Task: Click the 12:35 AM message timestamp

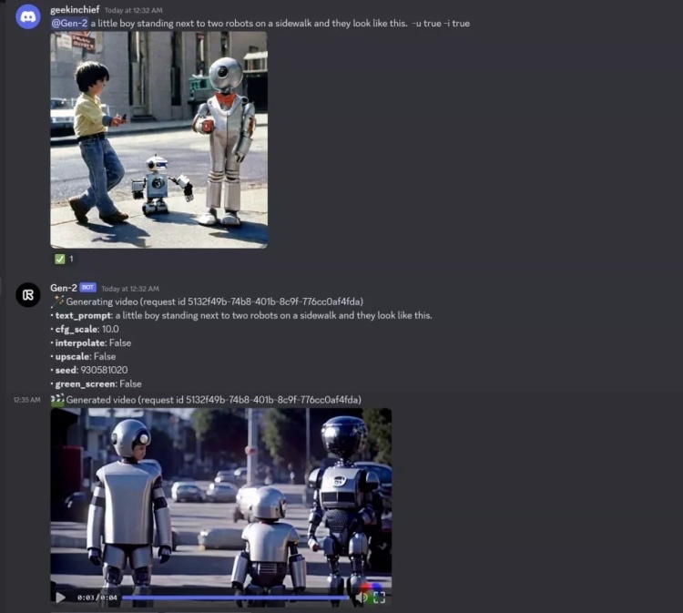Action: point(26,400)
